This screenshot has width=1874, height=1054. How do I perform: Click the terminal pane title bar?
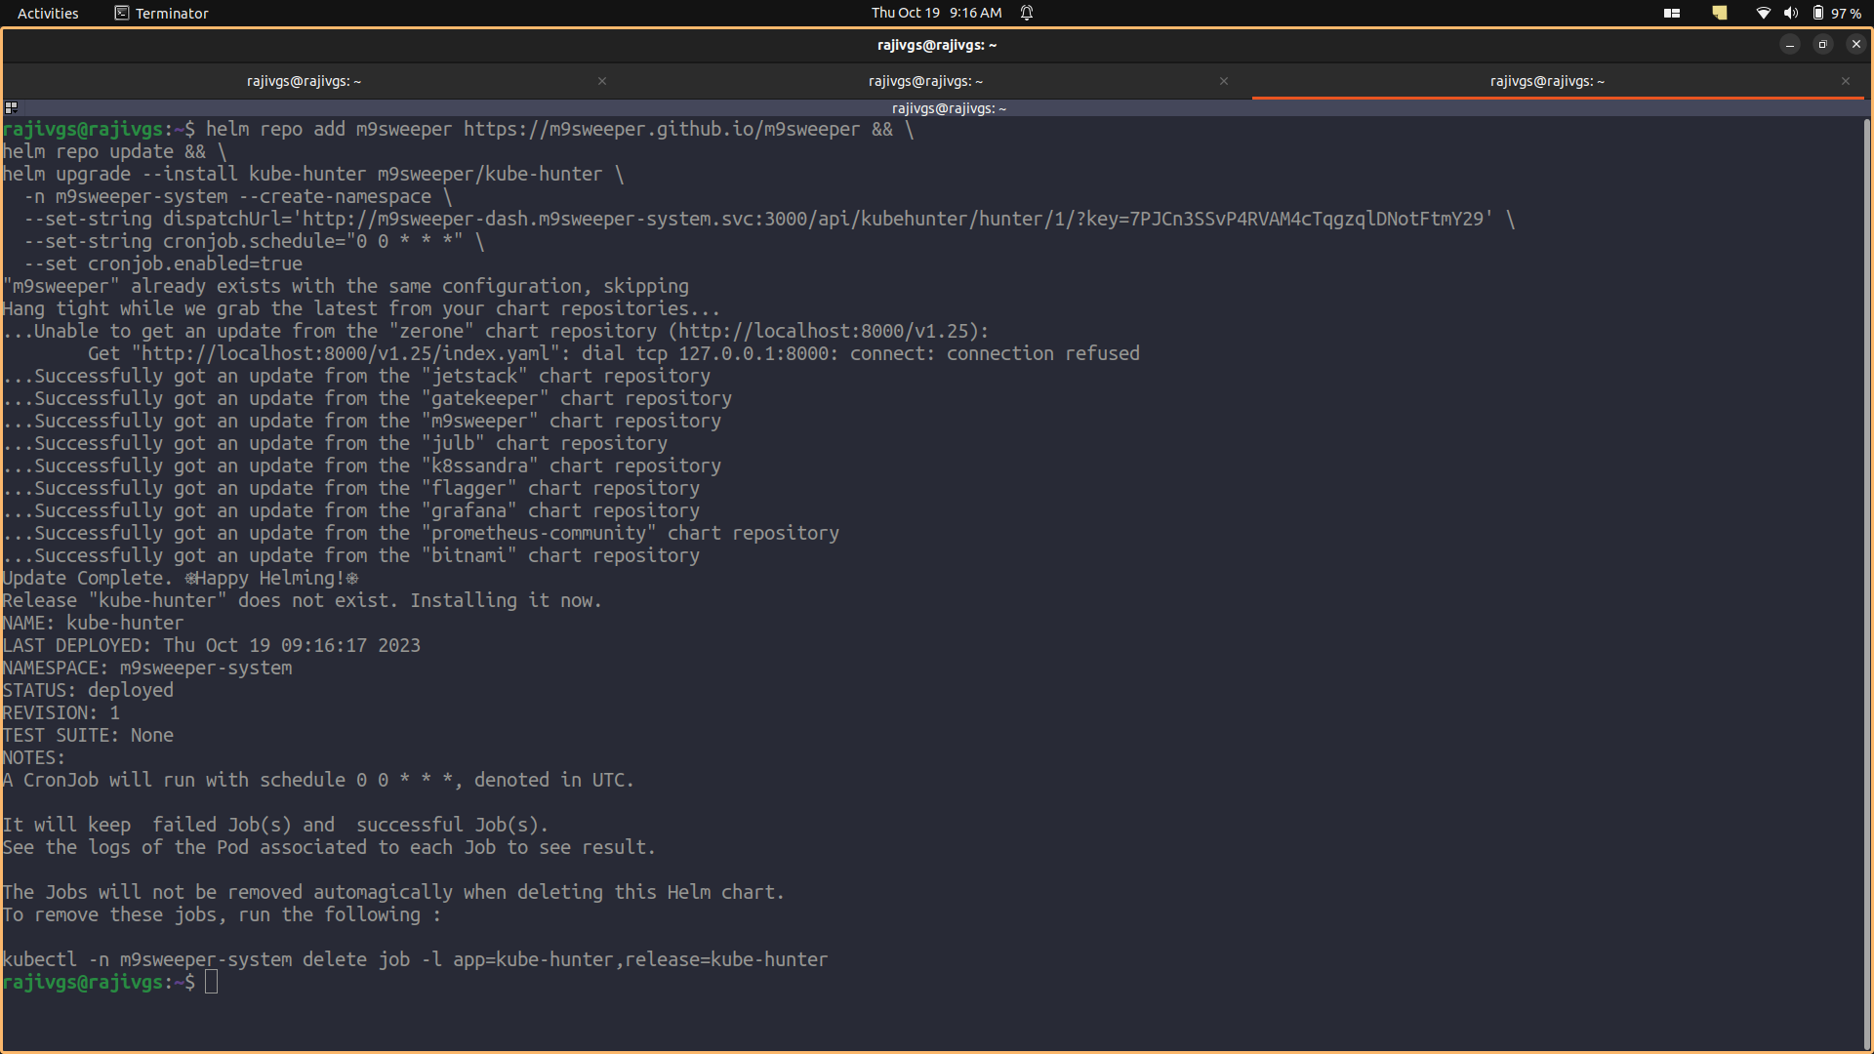(948, 108)
